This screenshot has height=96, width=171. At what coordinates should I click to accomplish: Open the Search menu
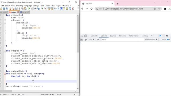click(7, 6)
